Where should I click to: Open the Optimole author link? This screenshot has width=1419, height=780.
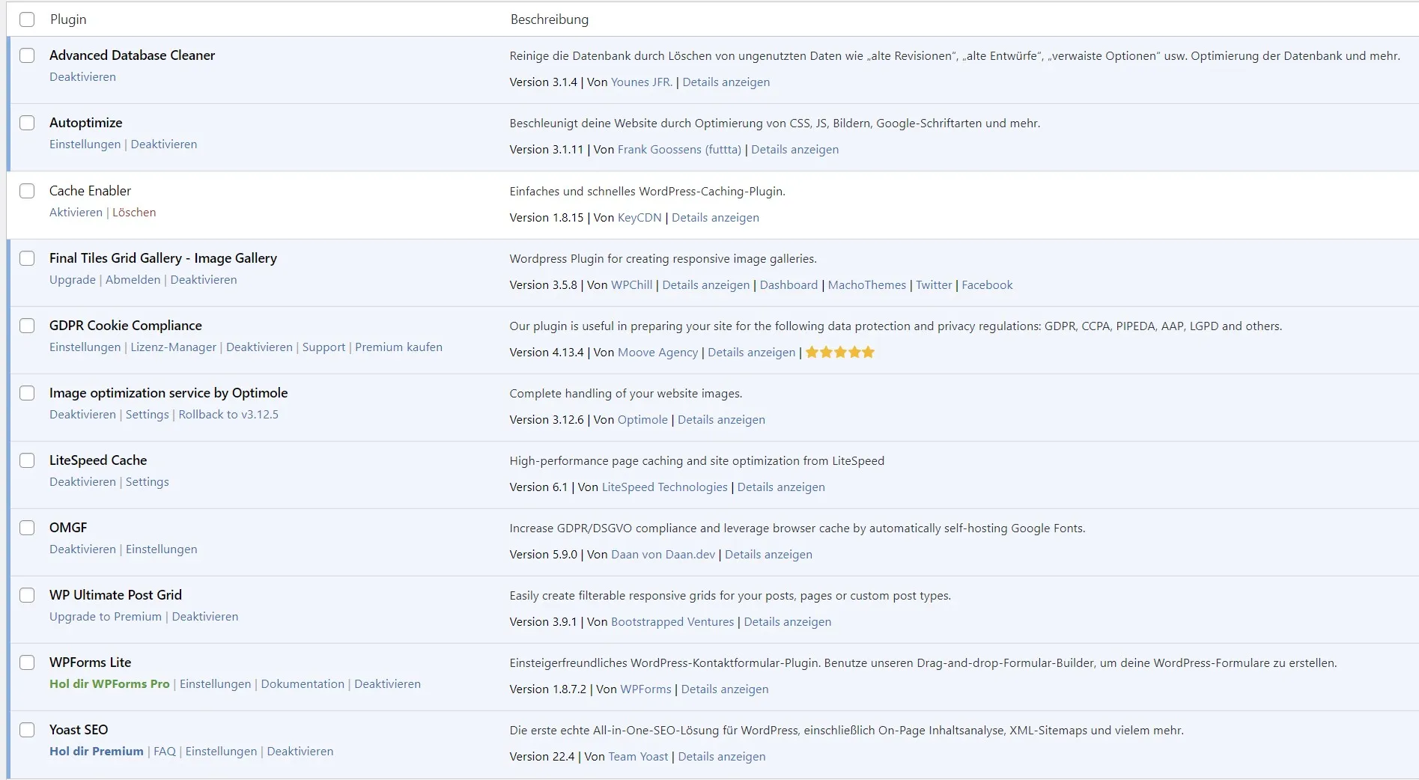coord(642,420)
